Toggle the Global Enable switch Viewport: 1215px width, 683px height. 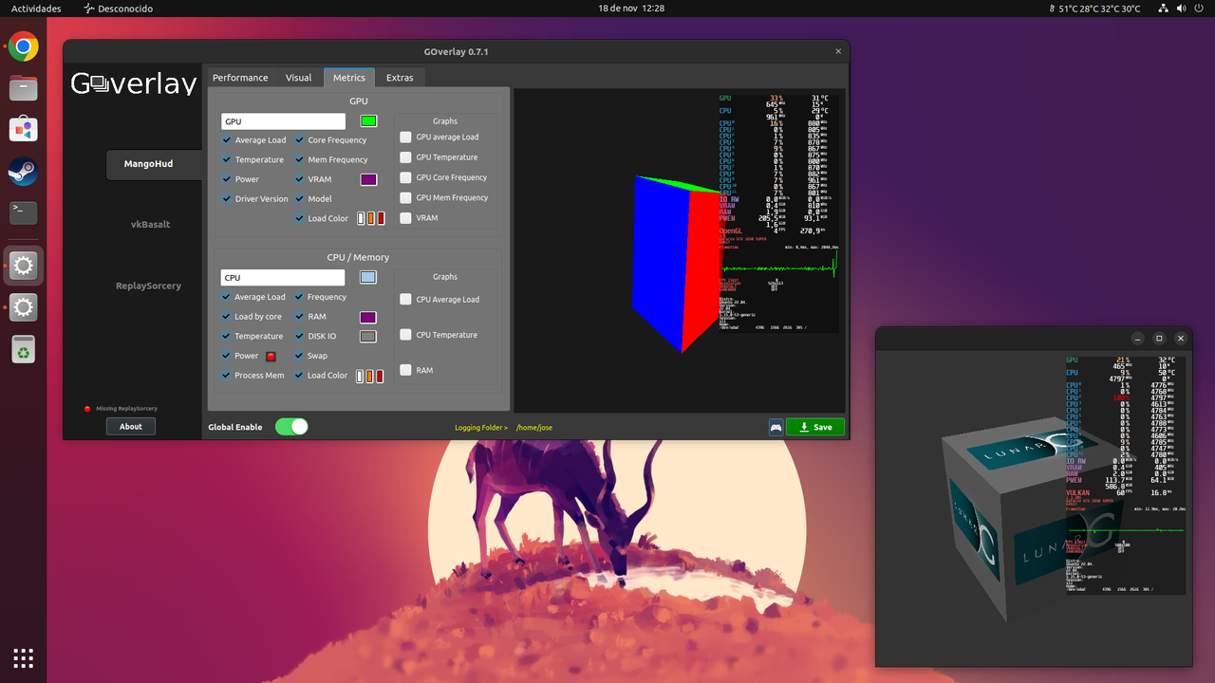[x=291, y=427]
